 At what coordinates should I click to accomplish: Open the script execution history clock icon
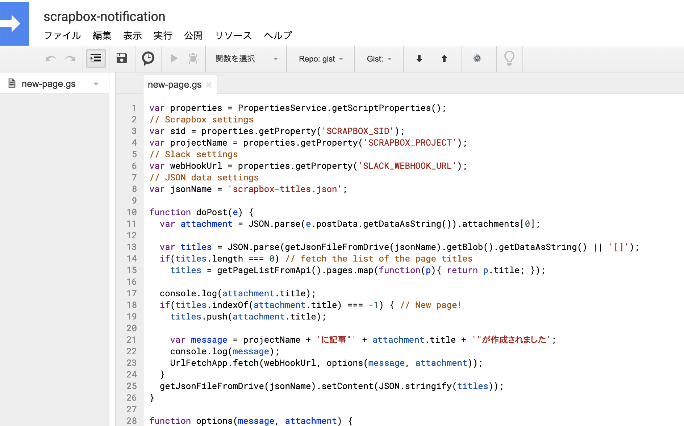(148, 58)
